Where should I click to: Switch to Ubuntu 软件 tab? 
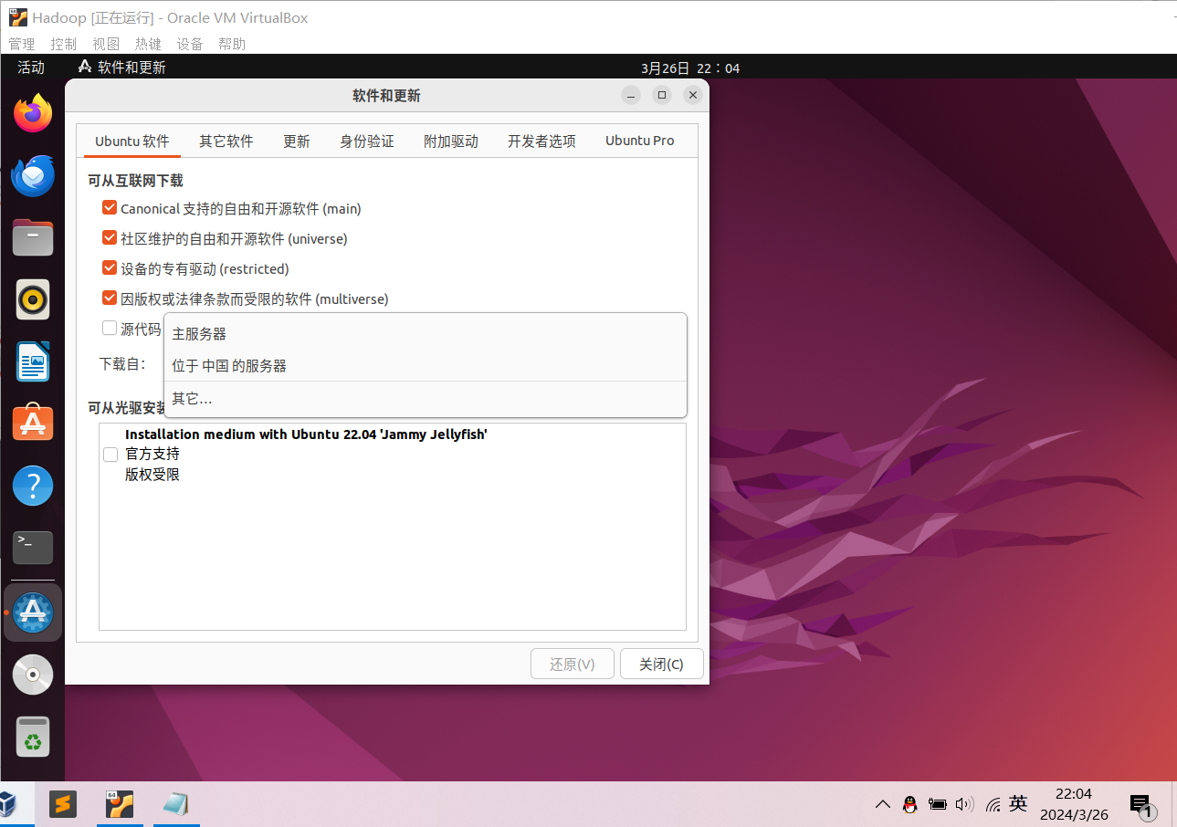point(132,141)
